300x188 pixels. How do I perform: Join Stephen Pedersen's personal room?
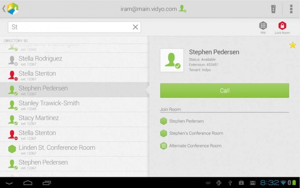point(186,121)
